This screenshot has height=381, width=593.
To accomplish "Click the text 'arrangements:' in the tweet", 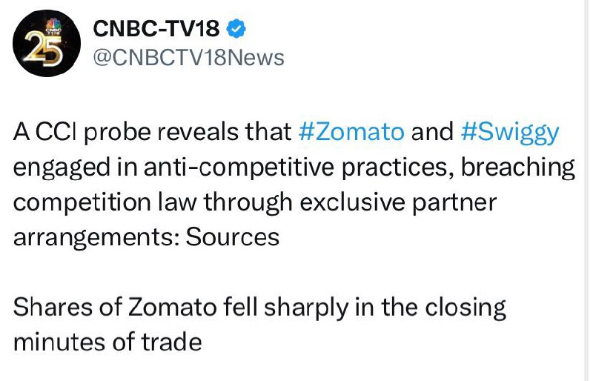I will point(96,238).
